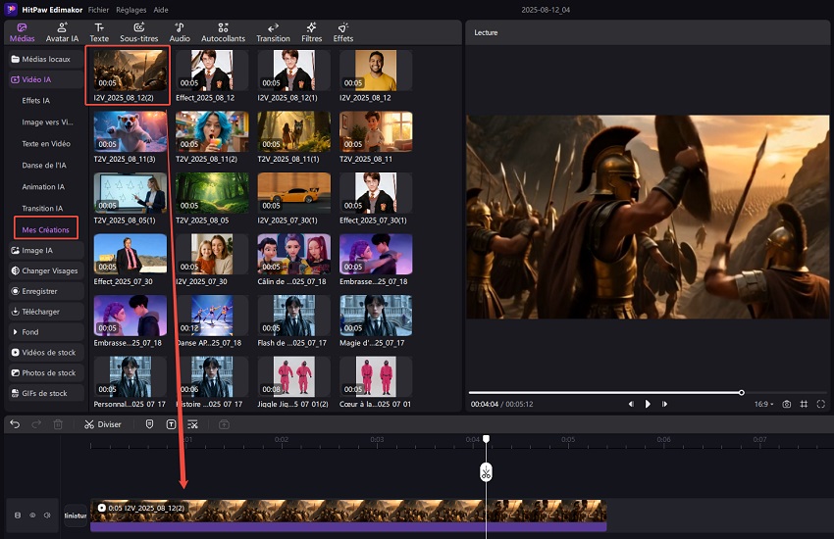Image resolution: width=834 pixels, height=539 pixels.
Task: Click the redo arrow icon
Action: [36, 424]
